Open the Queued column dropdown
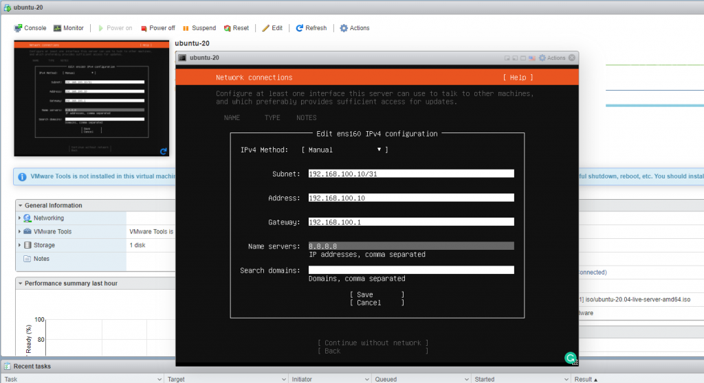 [x=467, y=380]
